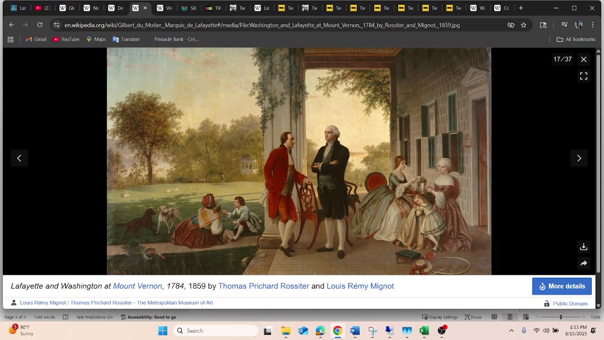The width and height of the screenshot is (604, 340).
Task: Click the word count in Word status bar
Action: 44,317
